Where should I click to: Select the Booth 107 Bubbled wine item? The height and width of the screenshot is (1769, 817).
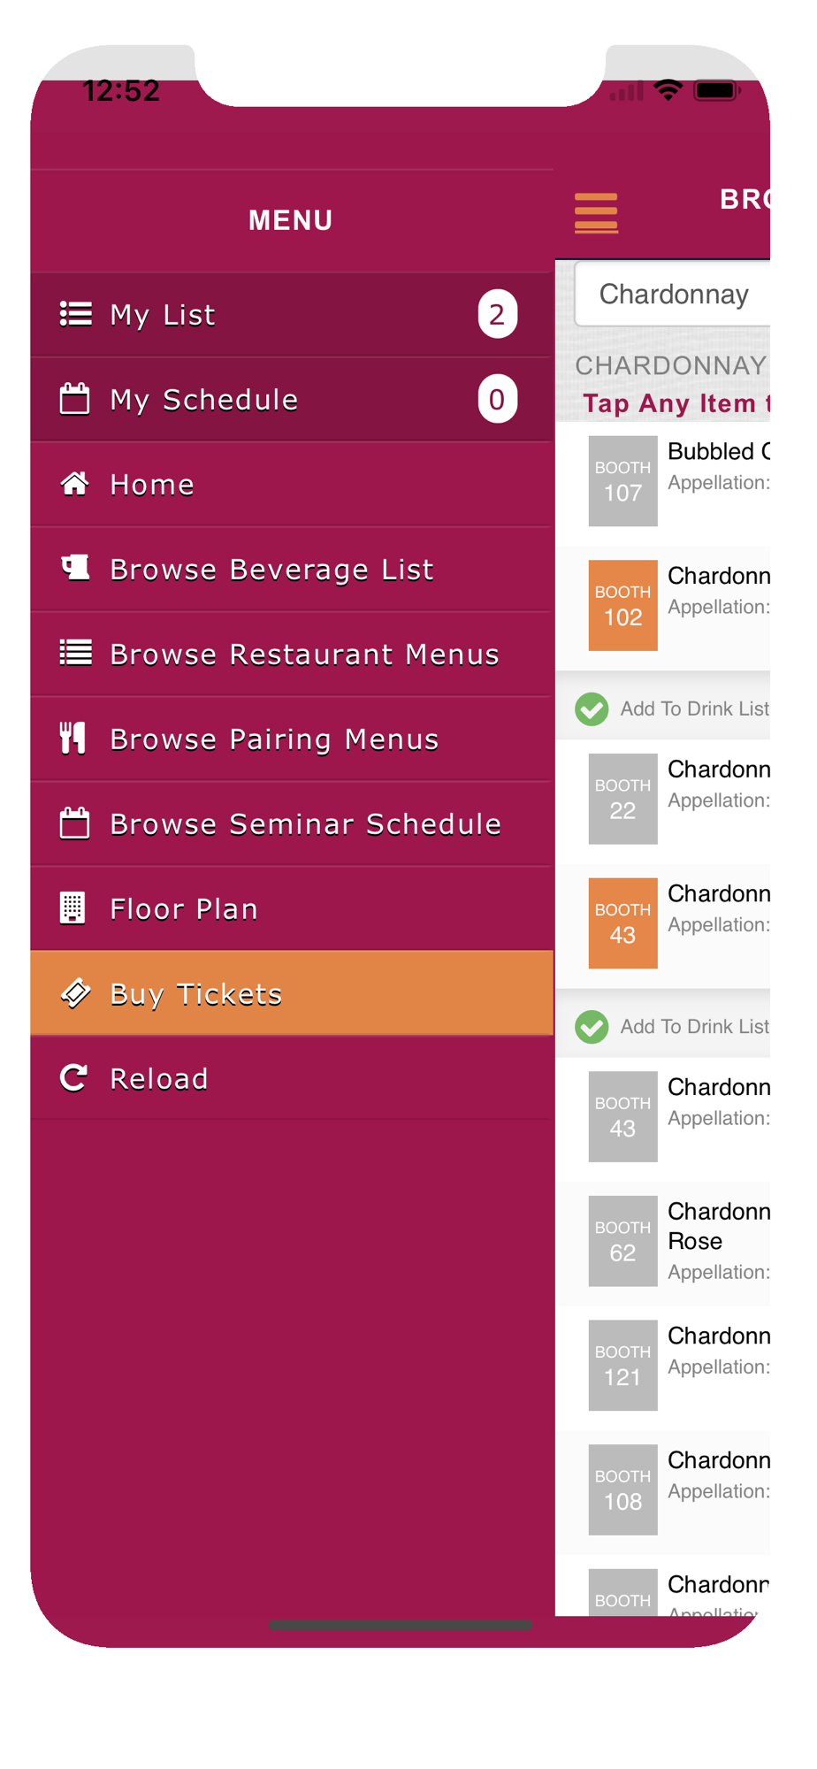[663, 481]
